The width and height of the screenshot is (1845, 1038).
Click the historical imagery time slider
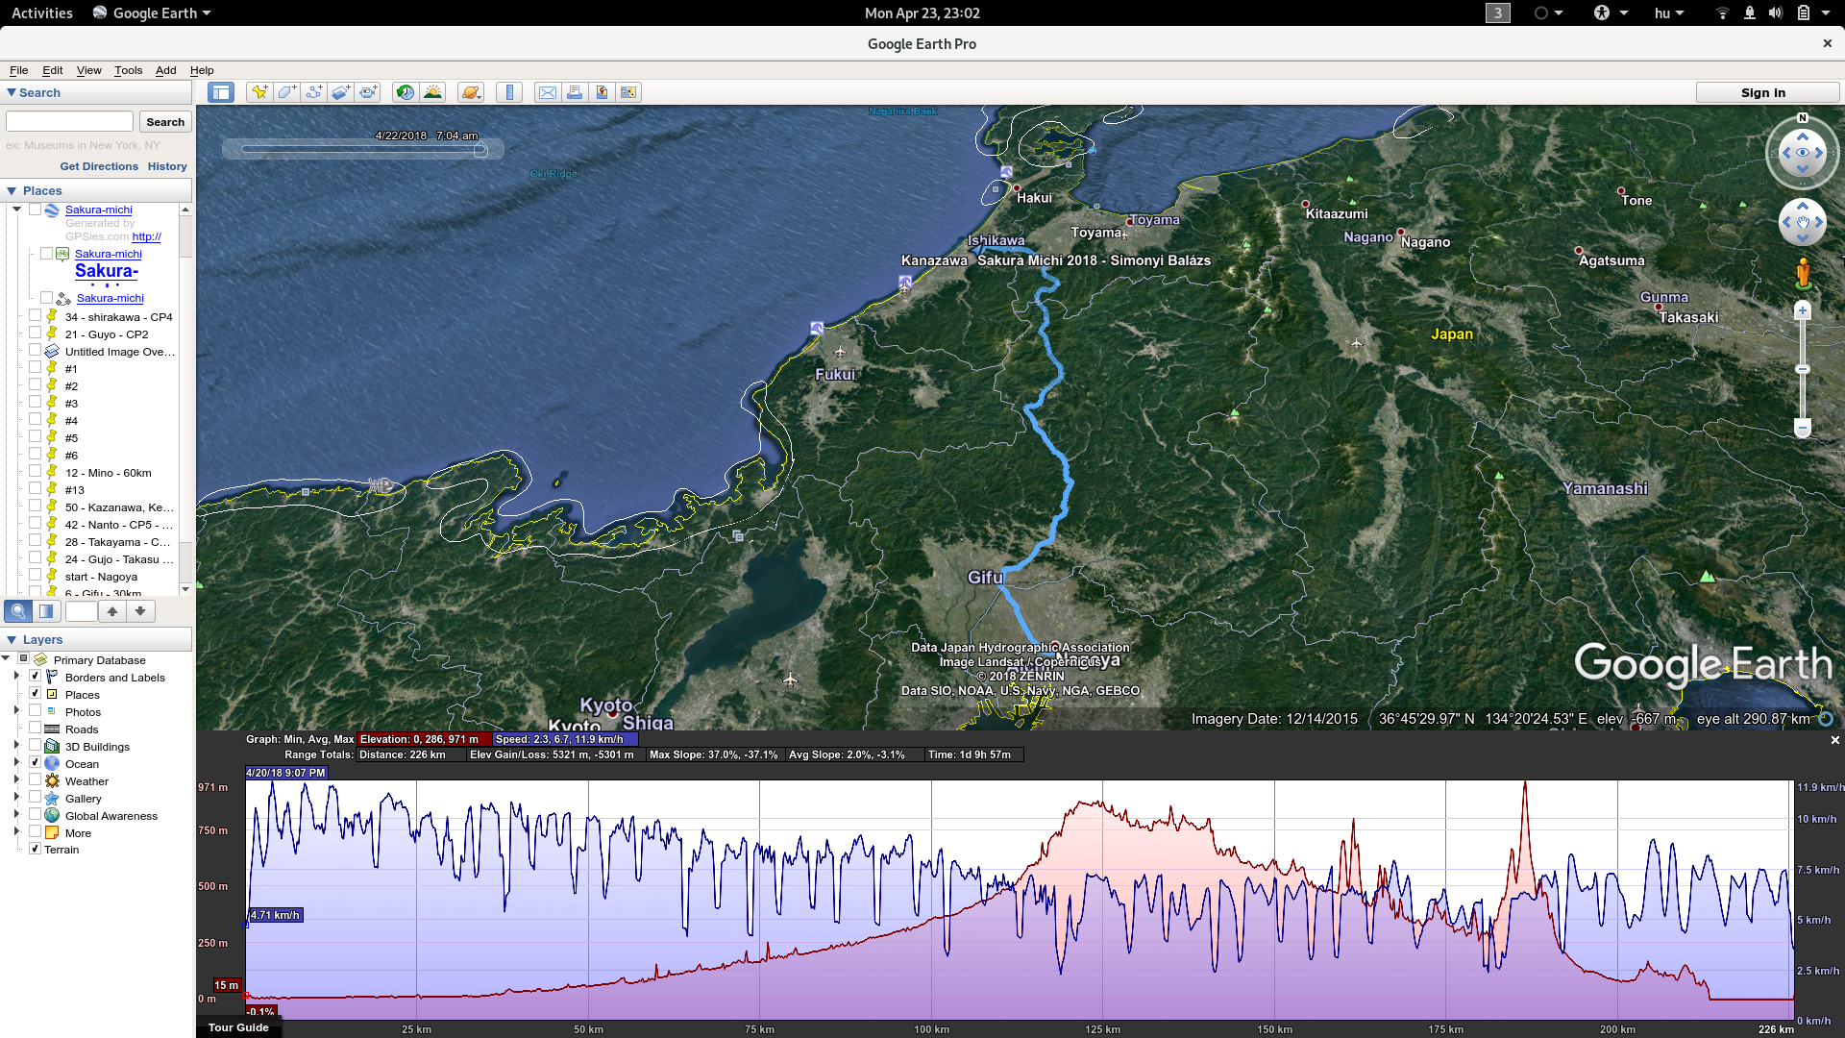tap(363, 149)
